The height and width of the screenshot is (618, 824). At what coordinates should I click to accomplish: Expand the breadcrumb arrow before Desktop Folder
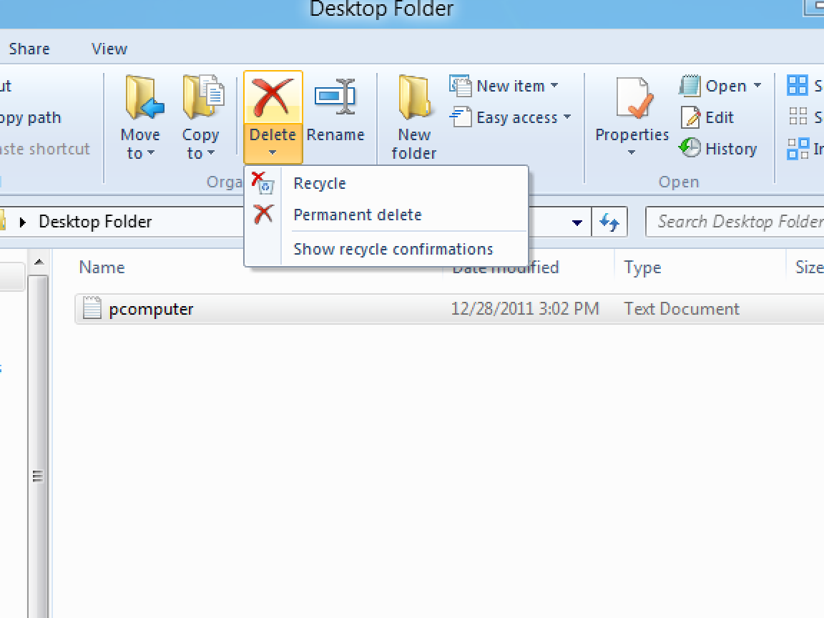click(x=23, y=222)
